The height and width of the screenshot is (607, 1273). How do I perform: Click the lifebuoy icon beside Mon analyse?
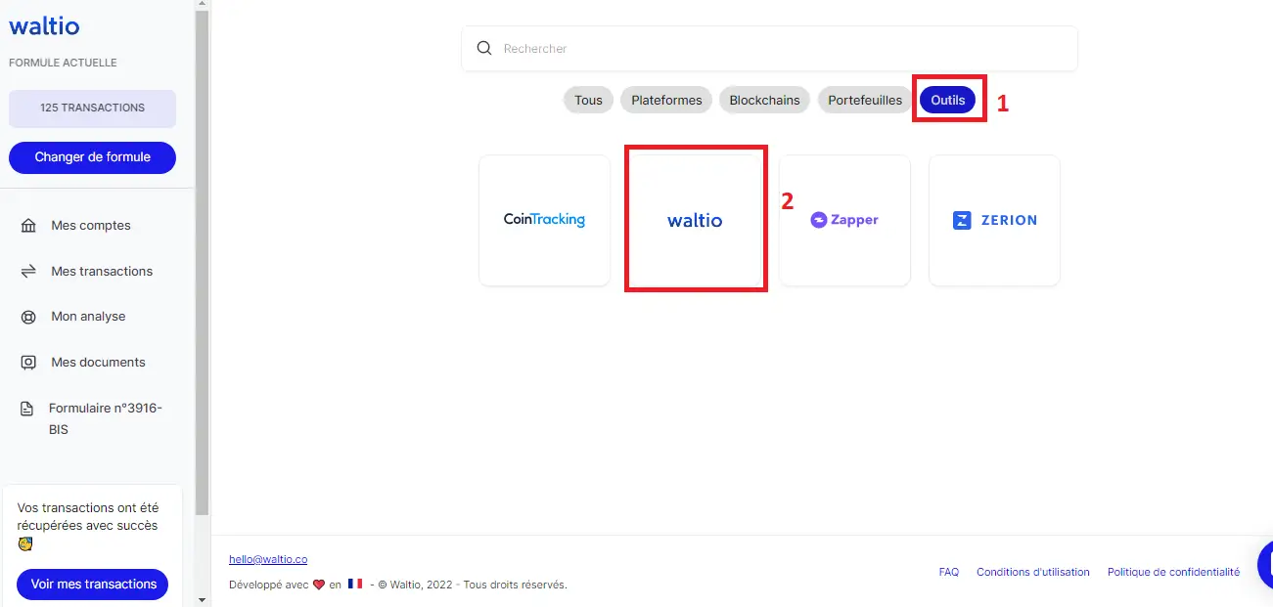click(x=28, y=317)
